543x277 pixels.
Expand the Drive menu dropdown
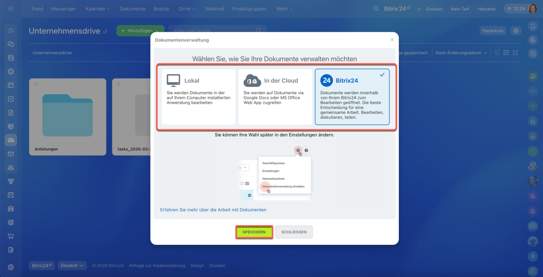pyautogui.click(x=187, y=9)
